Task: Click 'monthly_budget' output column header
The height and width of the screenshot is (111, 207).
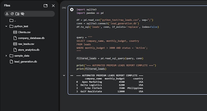Action: [x=114, y=79]
